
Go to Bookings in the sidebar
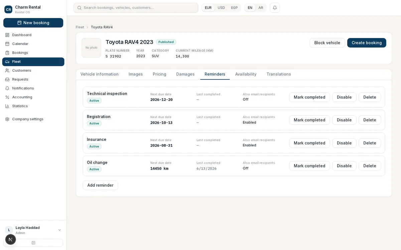33,53
